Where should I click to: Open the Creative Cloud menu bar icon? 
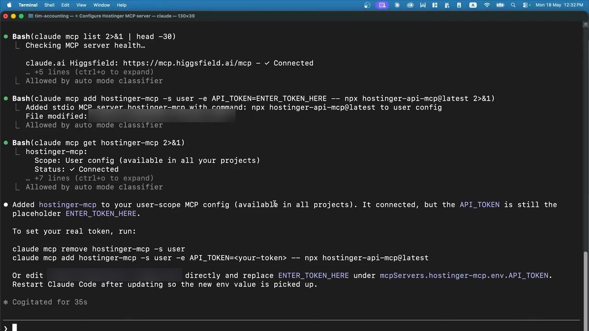click(410, 5)
